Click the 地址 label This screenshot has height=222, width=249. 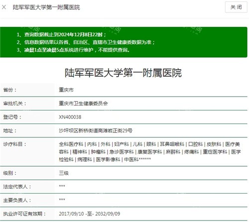click(10, 131)
